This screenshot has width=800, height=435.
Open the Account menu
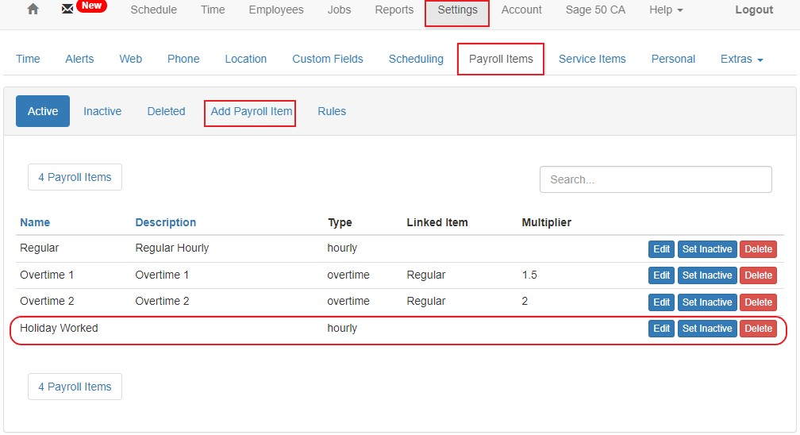click(521, 10)
